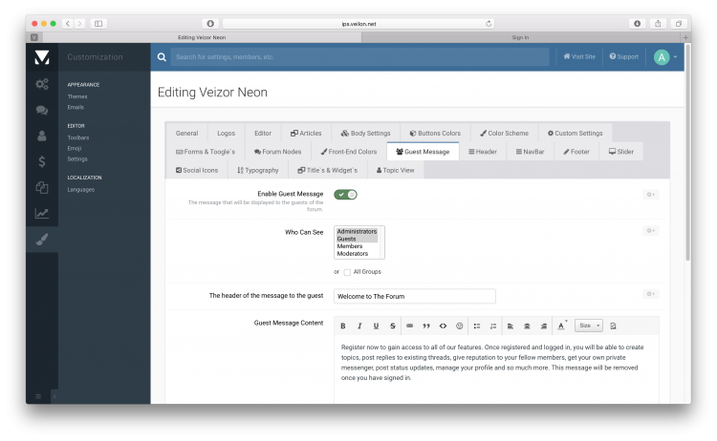The height and width of the screenshot is (441, 717).
Task: Open Languages in the sidebar
Action: tap(81, 189)
